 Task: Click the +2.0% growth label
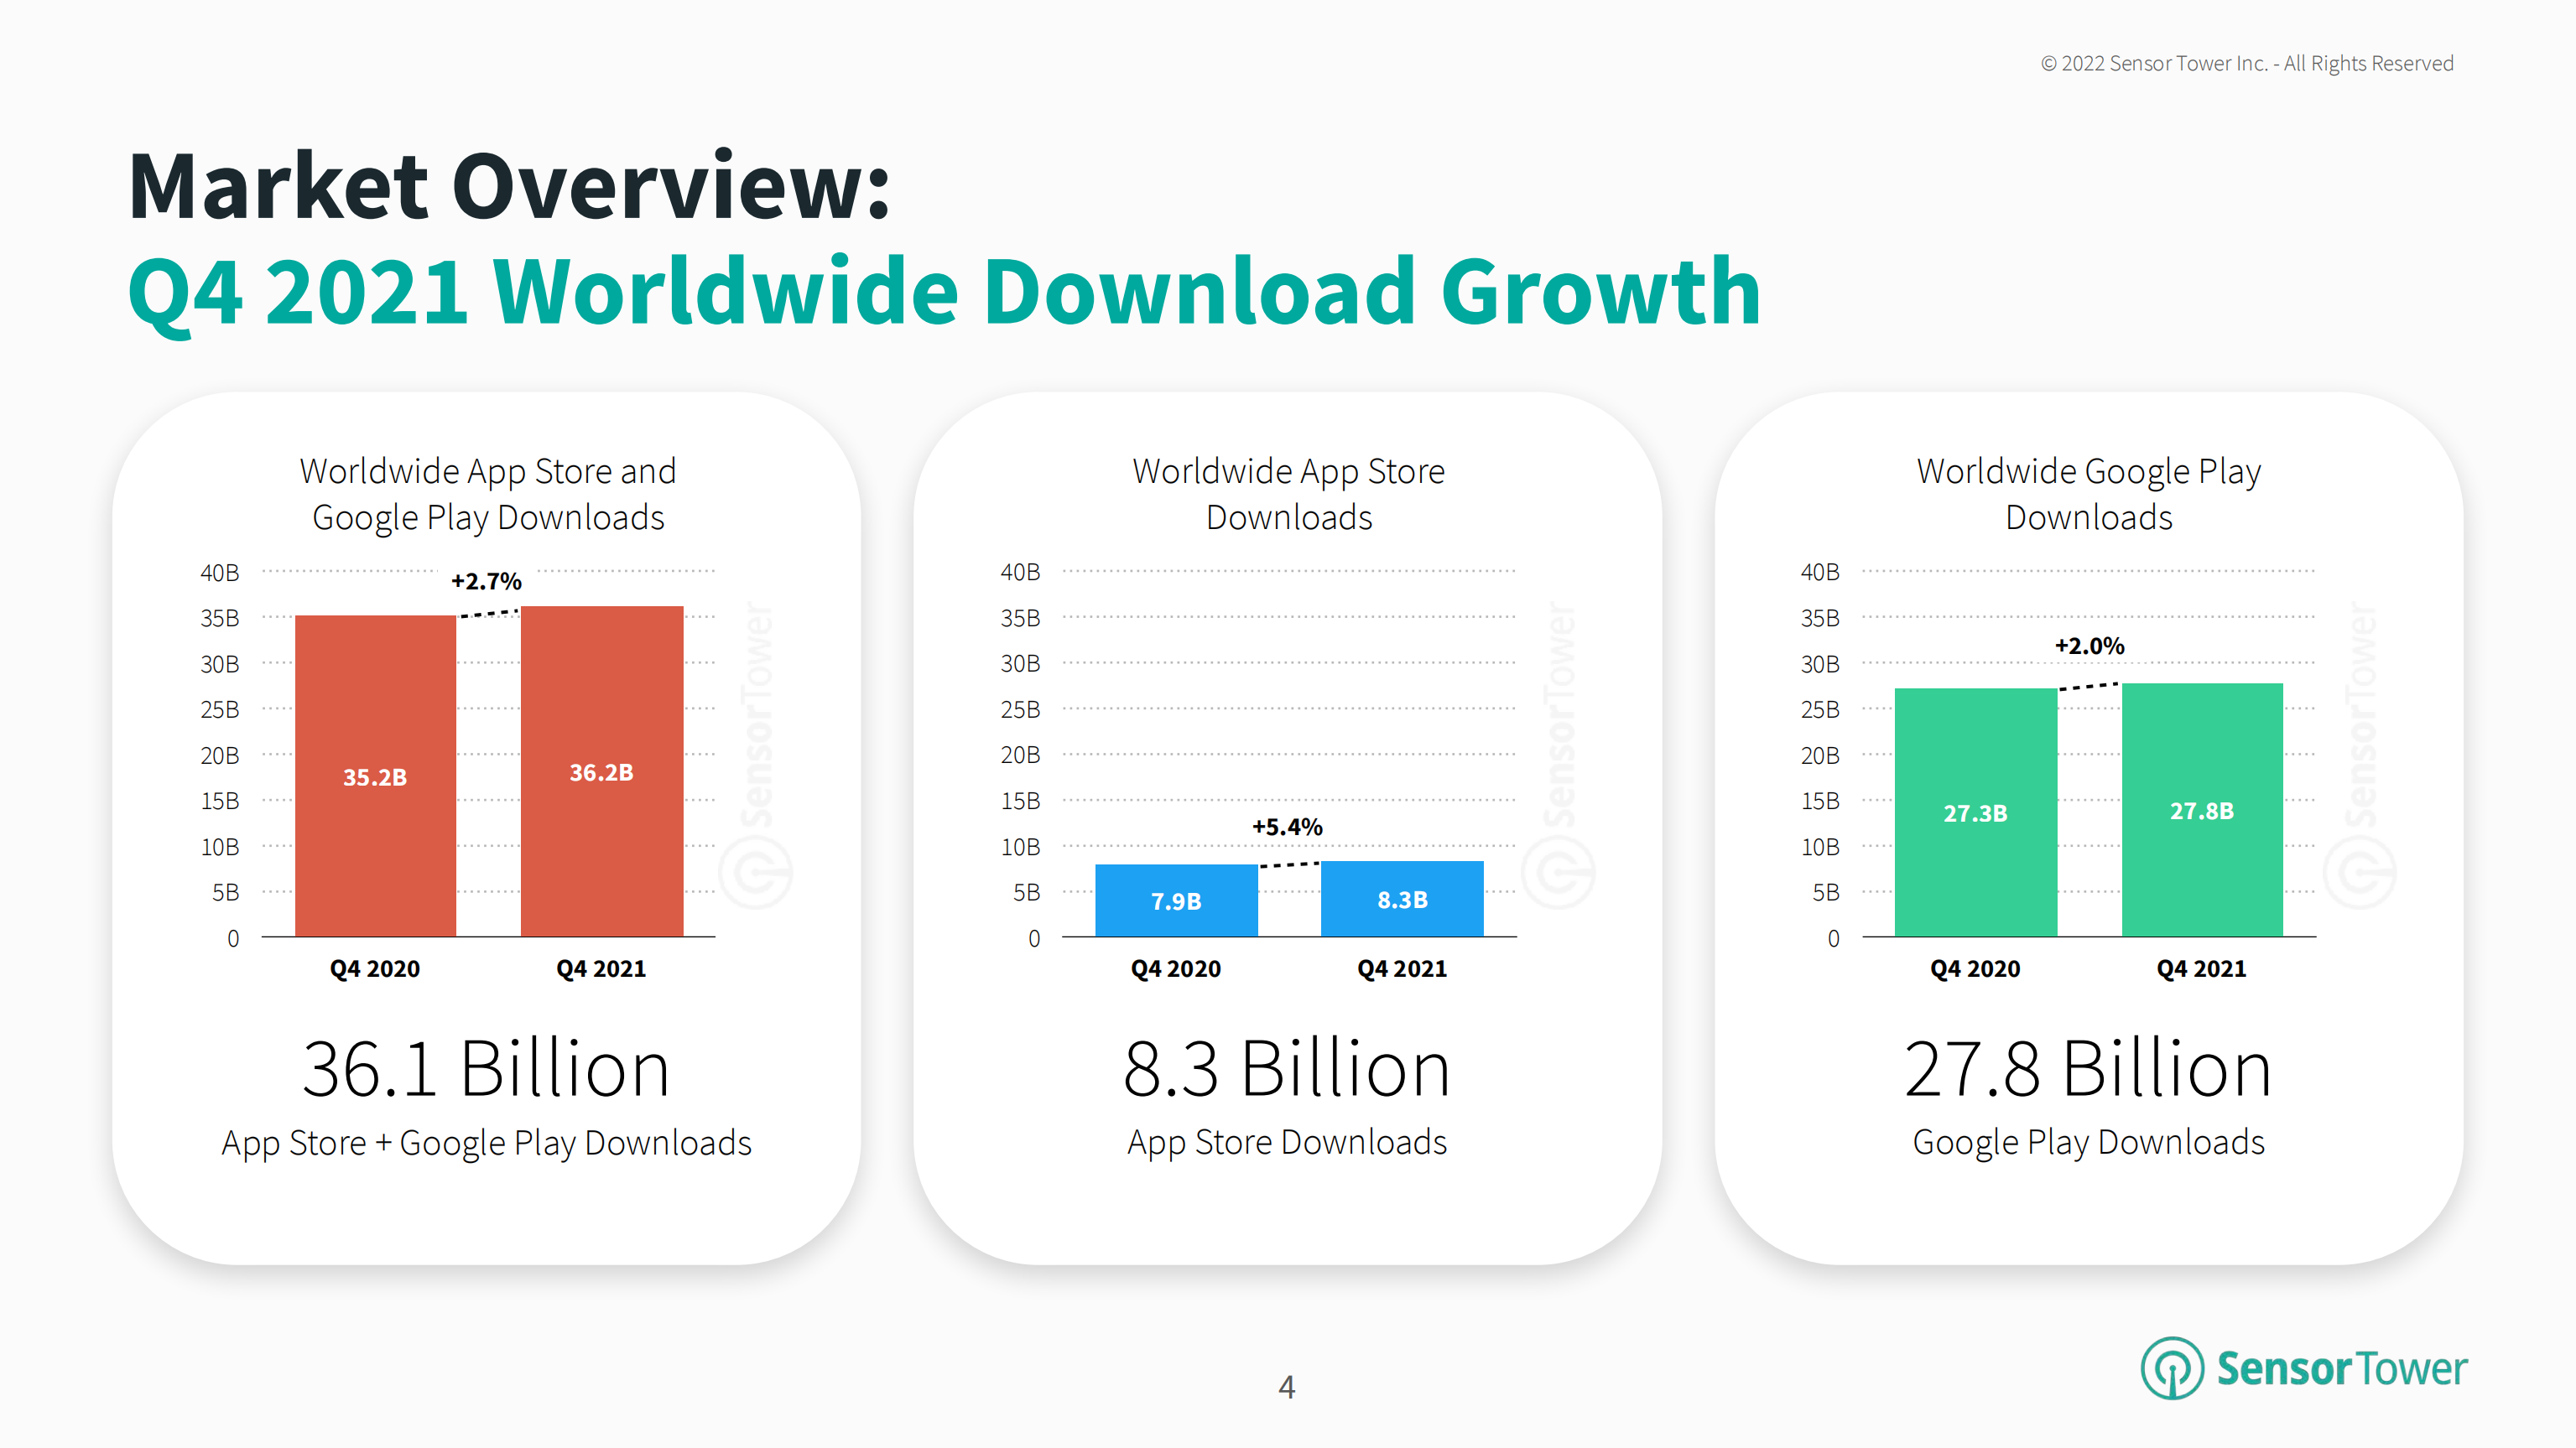click(2089, 646)
